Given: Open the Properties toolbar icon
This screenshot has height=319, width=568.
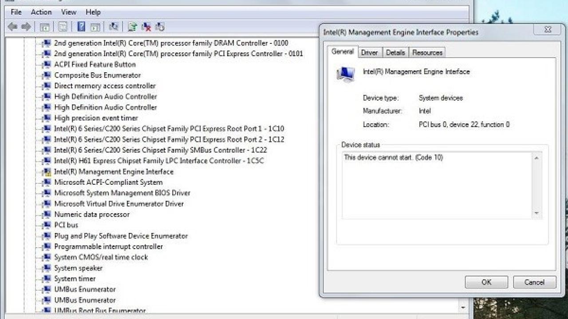Looking at the screenshot, I should tap(63, 27).
